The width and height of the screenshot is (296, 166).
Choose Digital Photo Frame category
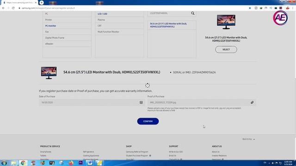[67, 38]
